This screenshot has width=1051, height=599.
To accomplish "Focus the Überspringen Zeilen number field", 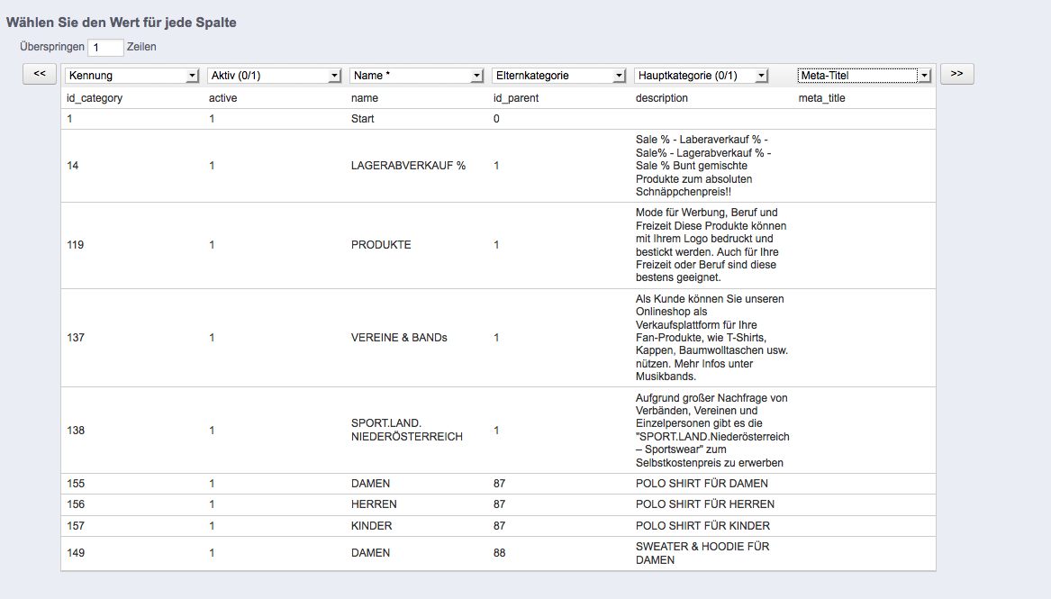I will pyautogui.click(x=106, y=47).
